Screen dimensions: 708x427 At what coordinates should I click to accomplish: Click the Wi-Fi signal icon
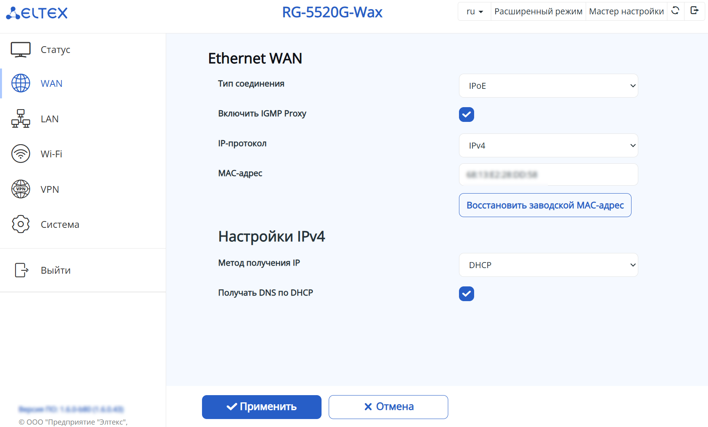pyautogui.click(x=21, y=154)
